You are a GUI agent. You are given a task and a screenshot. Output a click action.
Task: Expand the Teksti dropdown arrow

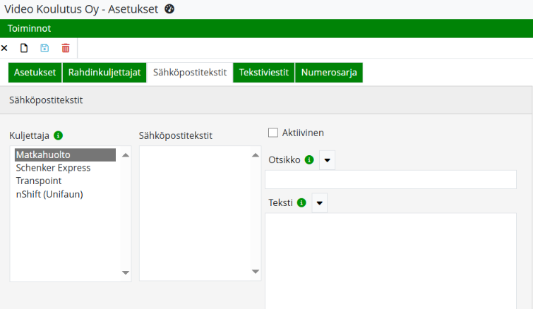(319, 203)
